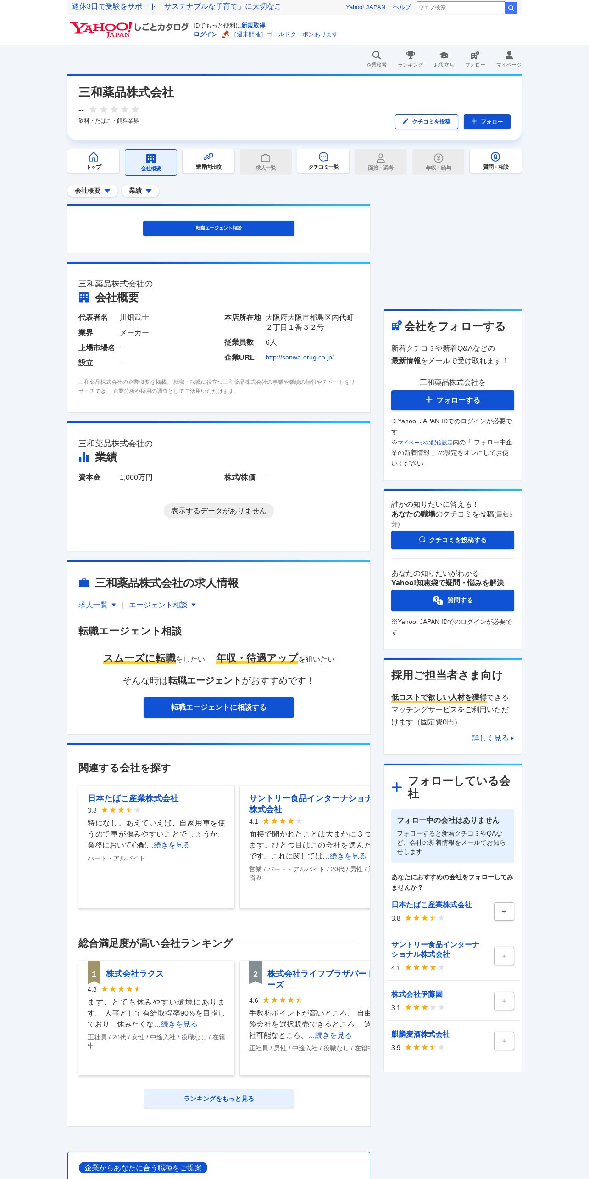
Task: Open the クチコミ一覧 tab
Action: 323,161
